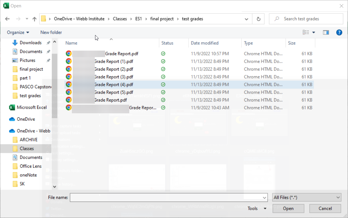
Task: Open the Tools dropdown menu
Action: [257, 208]
